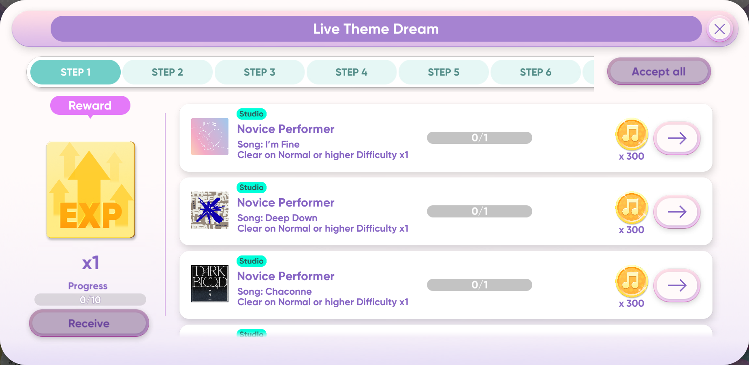Select the STEP 6 tab
749x365 pixels.
pos(536,72)
